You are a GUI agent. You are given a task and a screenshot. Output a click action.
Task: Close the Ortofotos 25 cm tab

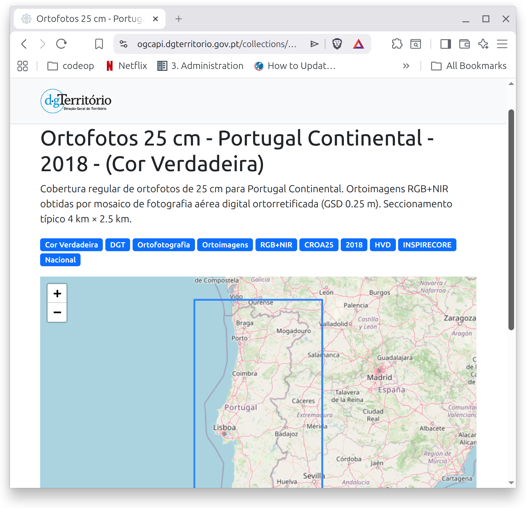155,19
